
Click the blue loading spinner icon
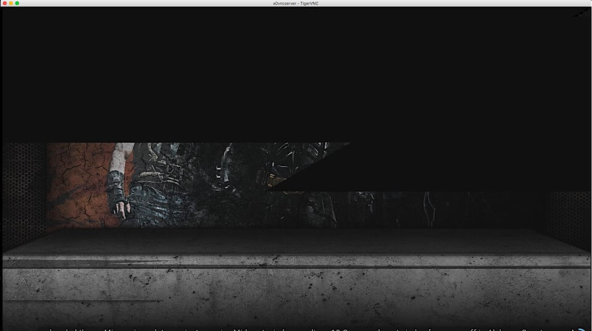click(x=580, y=328)
